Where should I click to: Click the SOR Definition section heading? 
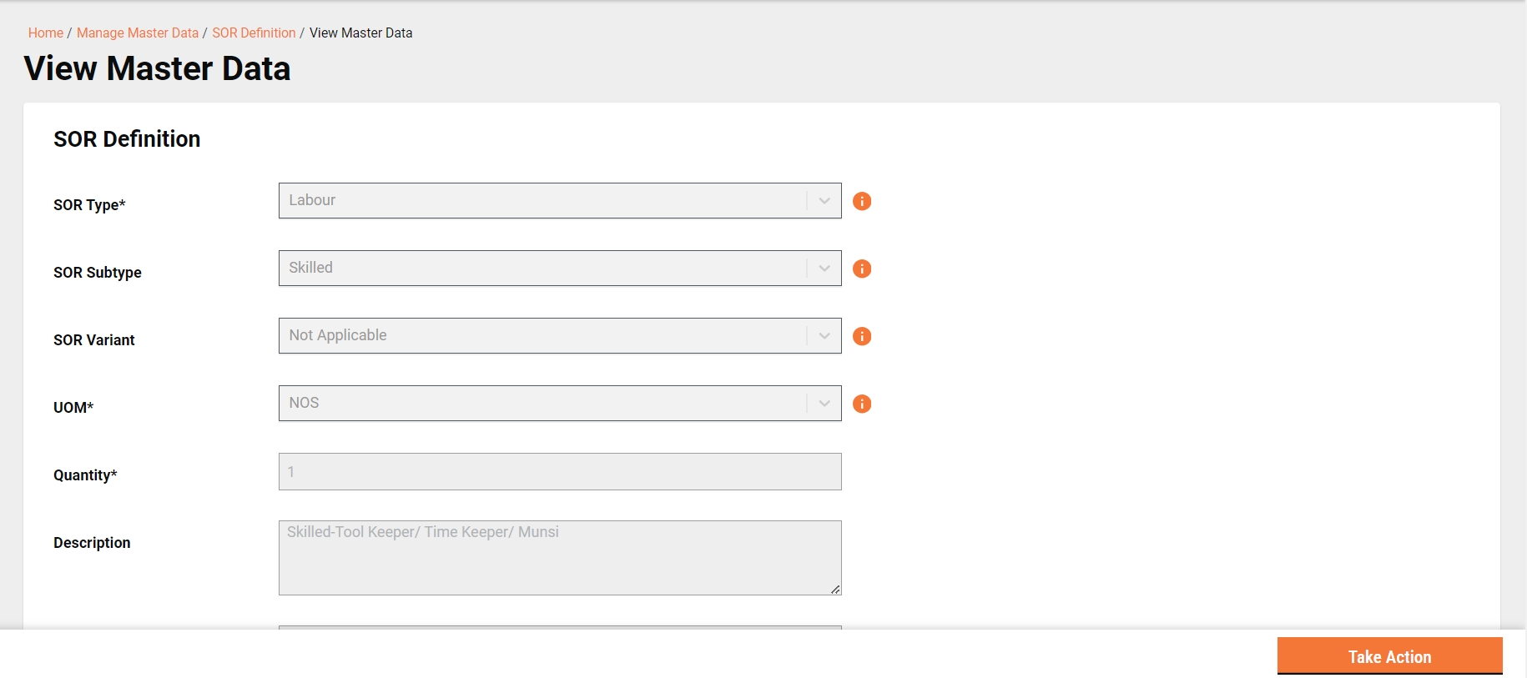(127, 139)
